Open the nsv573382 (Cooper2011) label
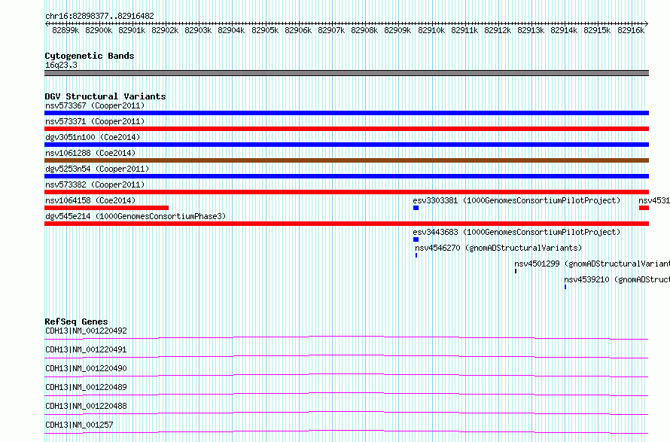 pyautogui.click(x=95, y=184)
